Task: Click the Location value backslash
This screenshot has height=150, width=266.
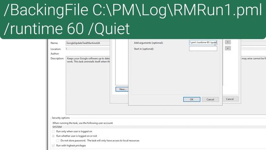Action: tap(66, 49)
